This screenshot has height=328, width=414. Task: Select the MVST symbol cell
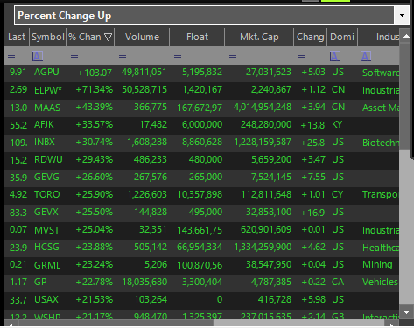pos(46,230)
